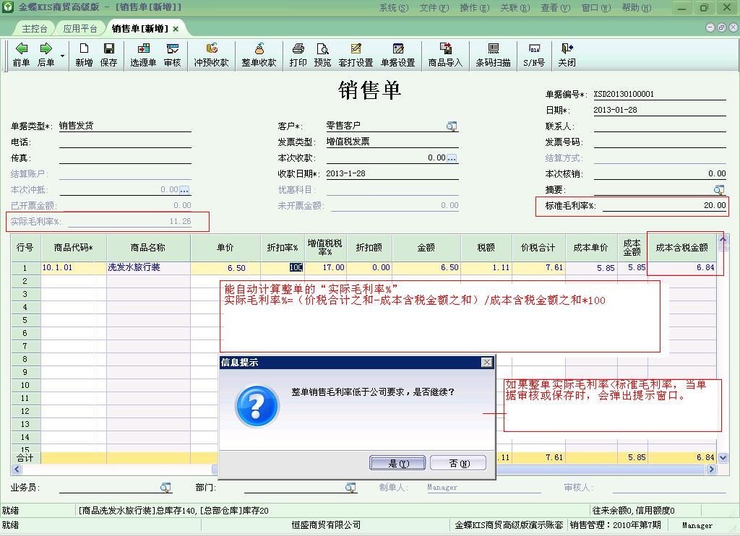
Task: Open ellipsis button next to 本次冲抵
Action: coord(184,190)
